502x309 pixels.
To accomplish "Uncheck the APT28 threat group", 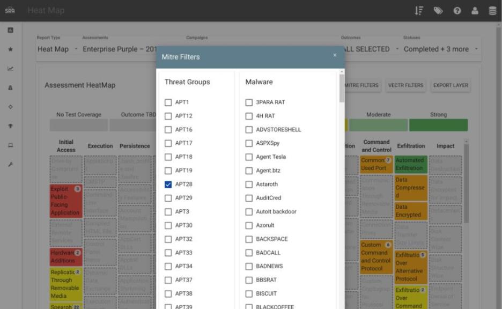I will (x=168, y=185).
